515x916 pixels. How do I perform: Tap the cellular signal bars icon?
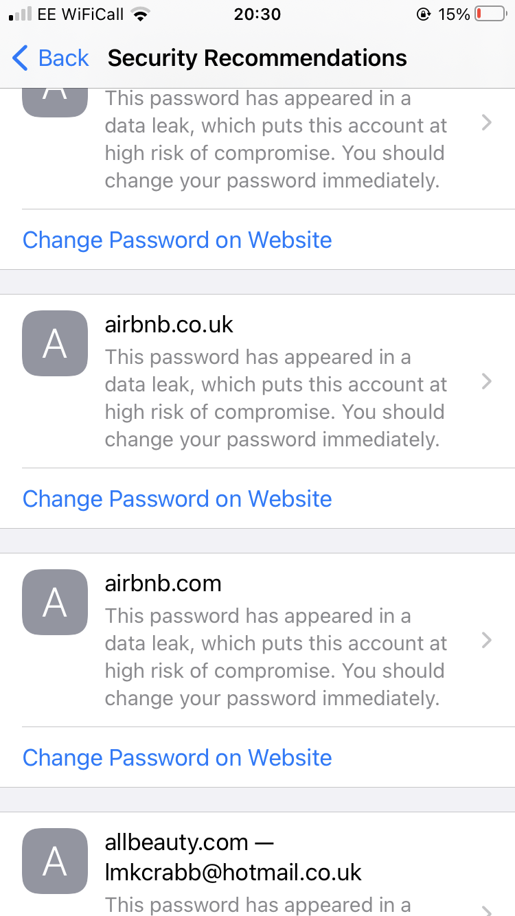click(x=20, y=14)
